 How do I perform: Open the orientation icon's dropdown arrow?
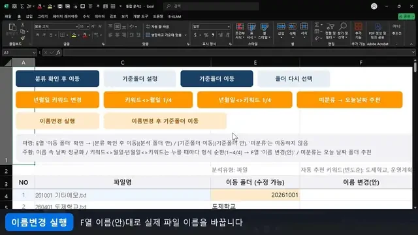point(136,27)
